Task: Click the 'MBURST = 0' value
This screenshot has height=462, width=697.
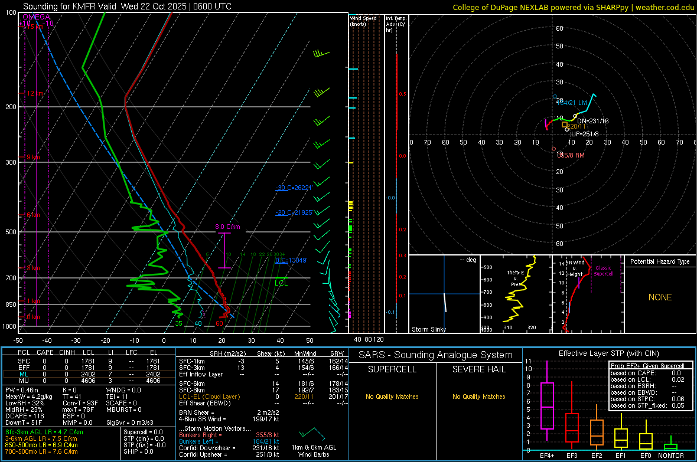Action: pyautogui.click(x=123, y=409)
